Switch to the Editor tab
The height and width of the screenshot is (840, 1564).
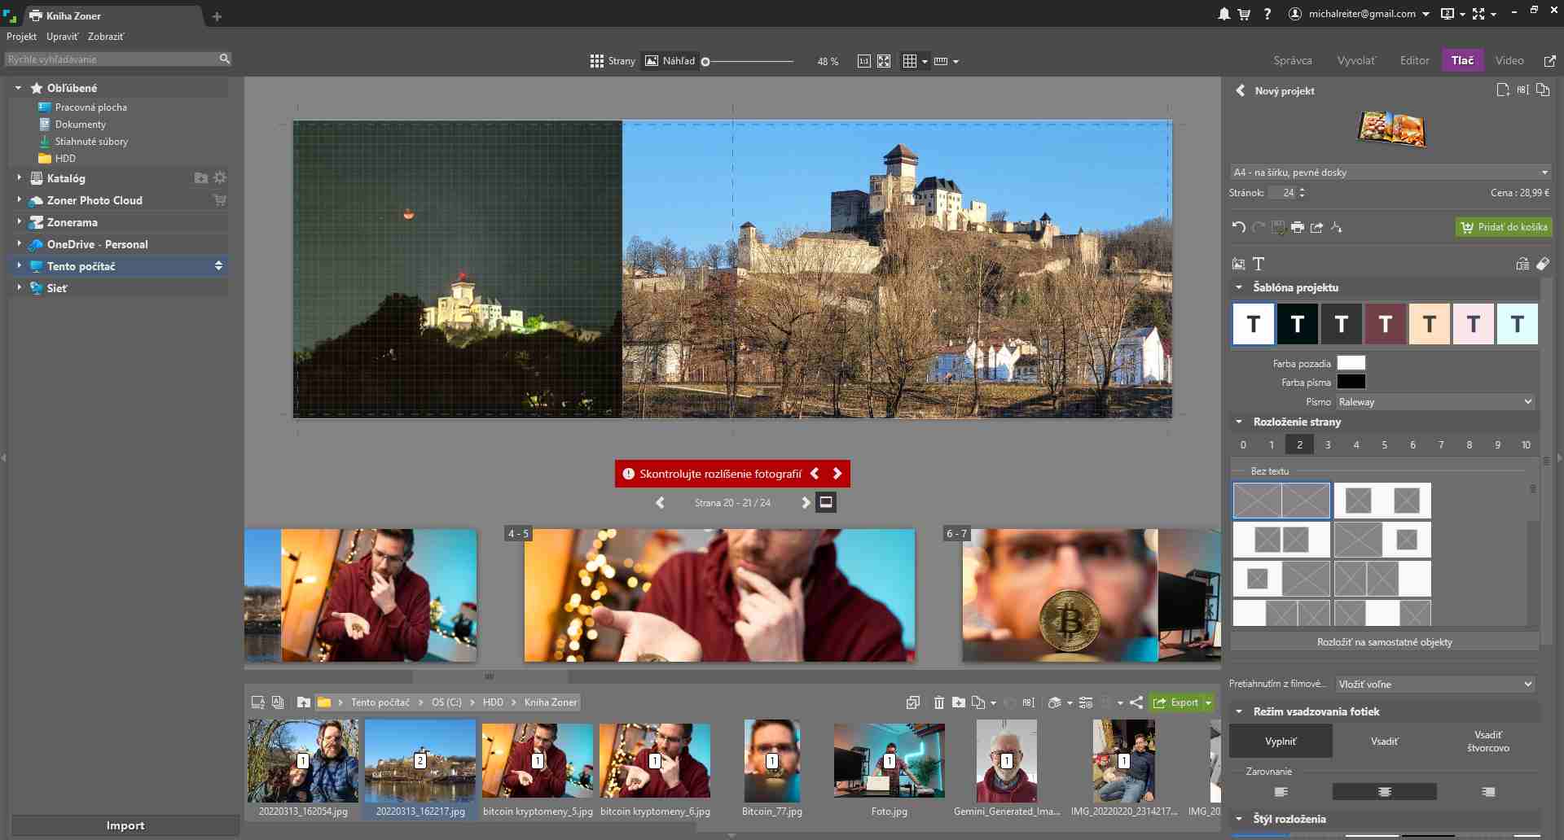pyautogui.click(x=1414, y=60)
